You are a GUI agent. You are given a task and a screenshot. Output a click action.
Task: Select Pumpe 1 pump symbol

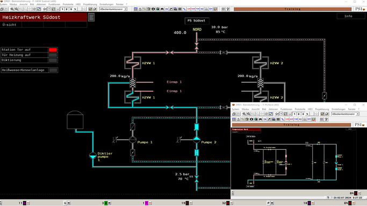(133, 140)
